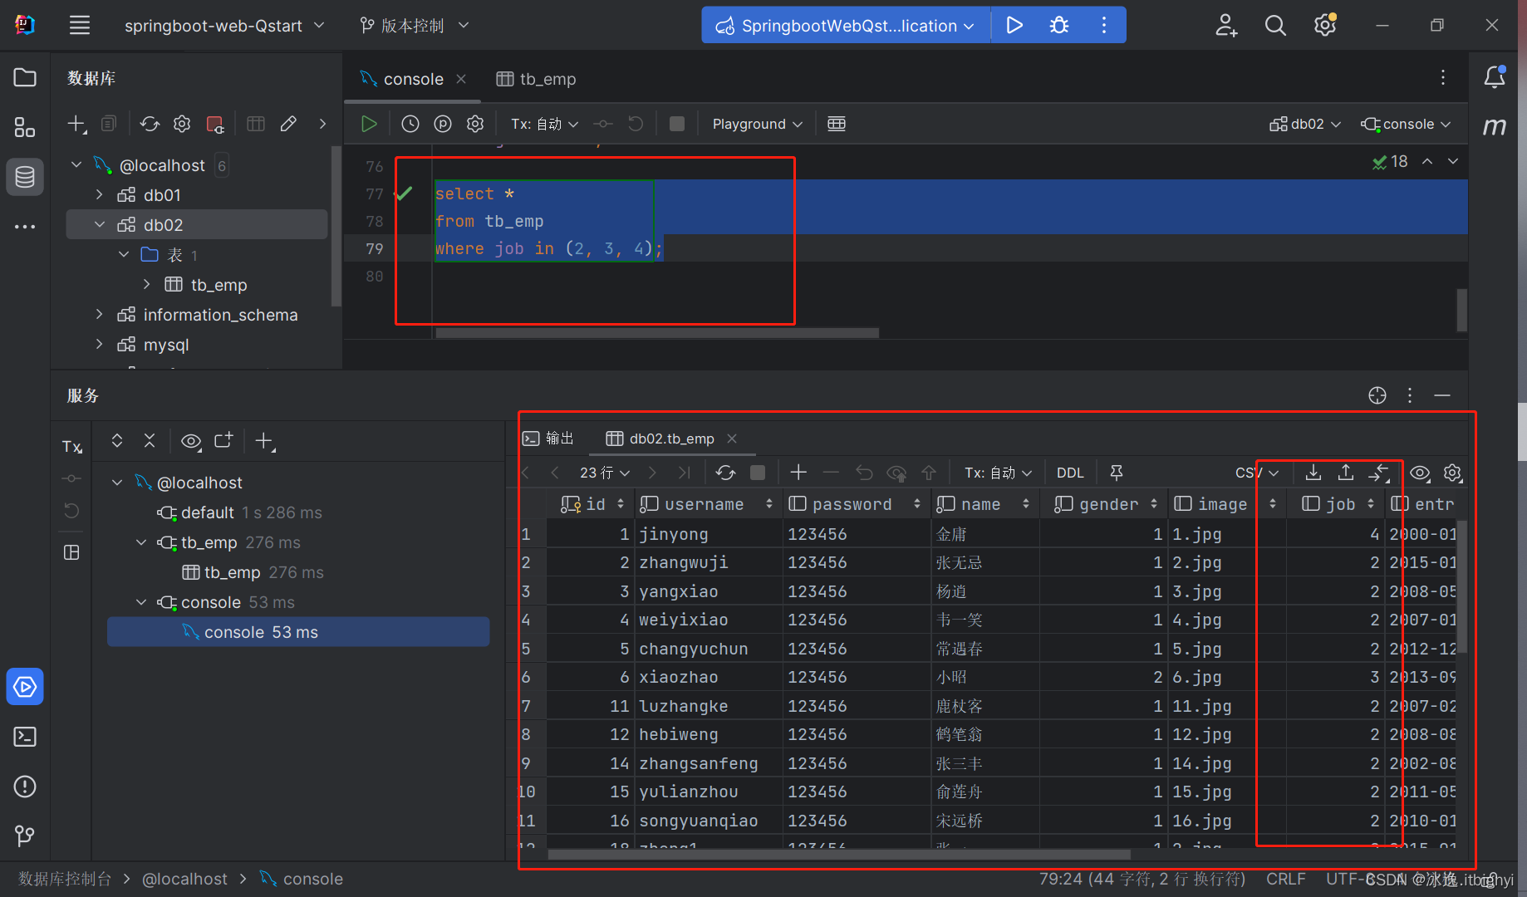The image size is (1527, 897).
Task: Collapse the db02 schema node
Action: click(100, 224)
